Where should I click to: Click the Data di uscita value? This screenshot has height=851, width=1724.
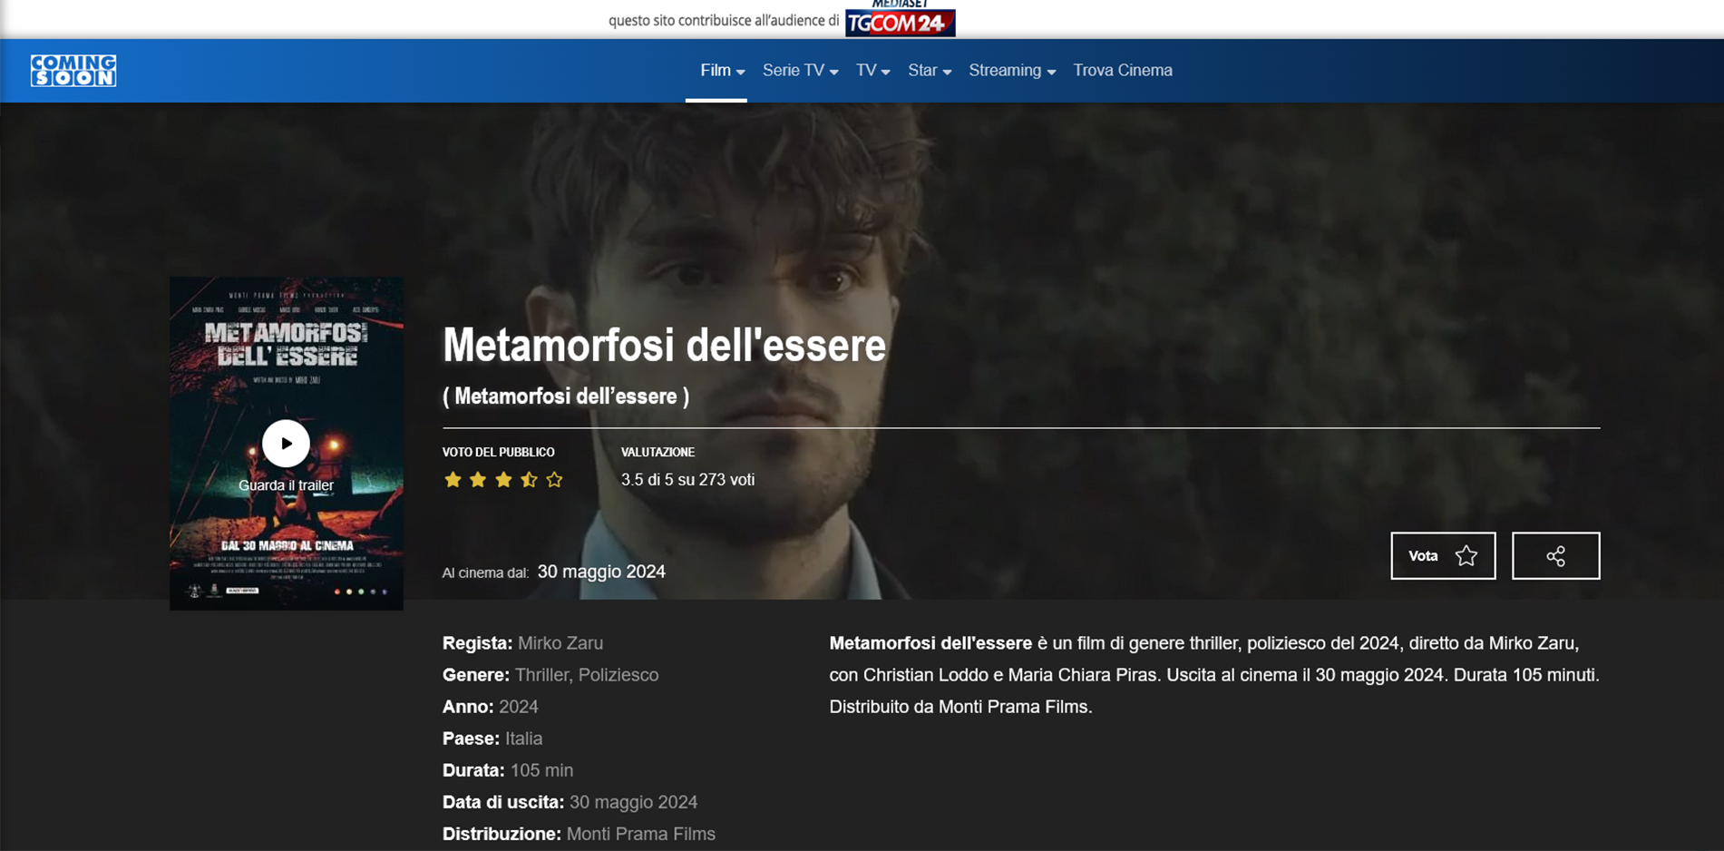tap(633, 802)
